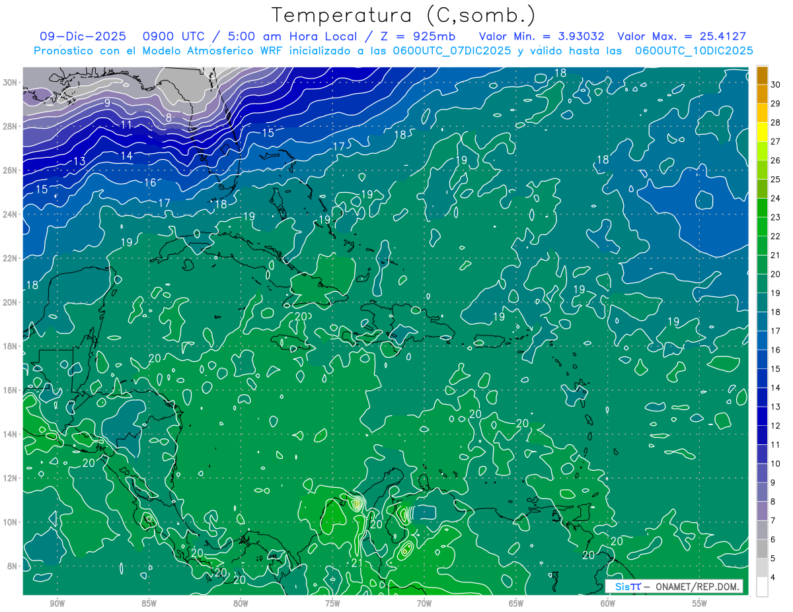Click latitude axis label "20N"
The image size is (793, 612).
[11, 302]
